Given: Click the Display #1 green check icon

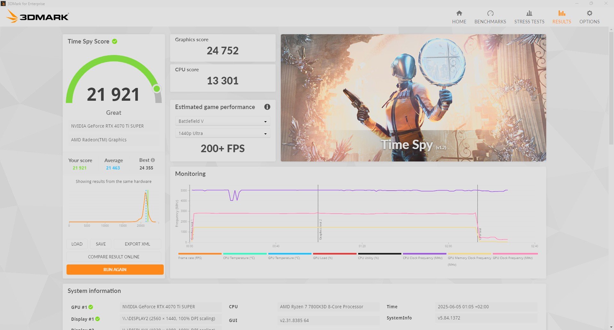Looking at the screenshot, I should tap(98, 319).
